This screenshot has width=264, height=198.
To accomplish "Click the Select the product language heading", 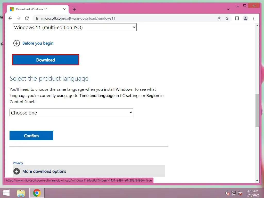I will click(49, 78).
